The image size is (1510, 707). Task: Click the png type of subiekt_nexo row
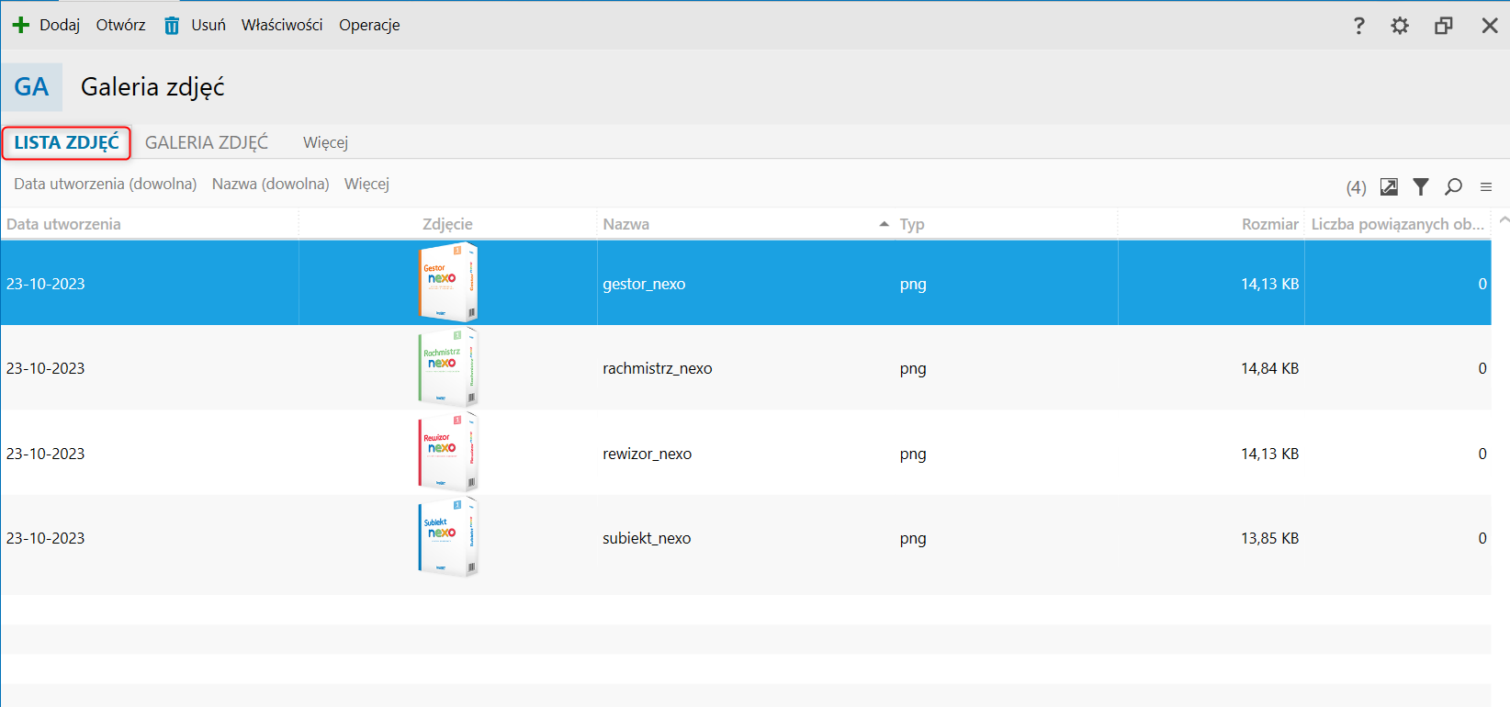click(913, 539)
